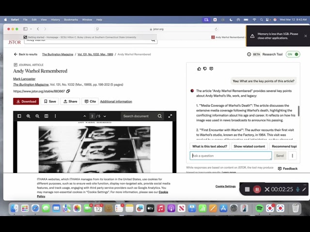
Task: Share the article
Action: pyautogui.click(x=70, y=101)
